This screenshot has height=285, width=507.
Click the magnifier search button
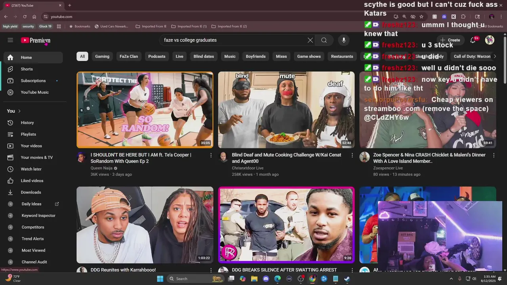click(x=324, y=40)
